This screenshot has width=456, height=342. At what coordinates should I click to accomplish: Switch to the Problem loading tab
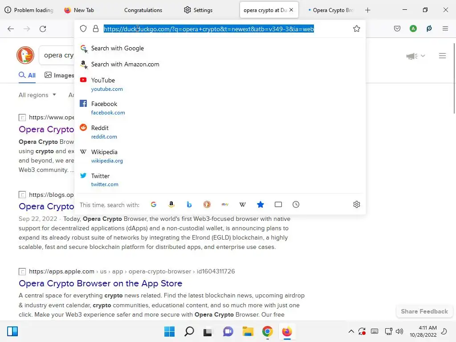coord(29,10)
